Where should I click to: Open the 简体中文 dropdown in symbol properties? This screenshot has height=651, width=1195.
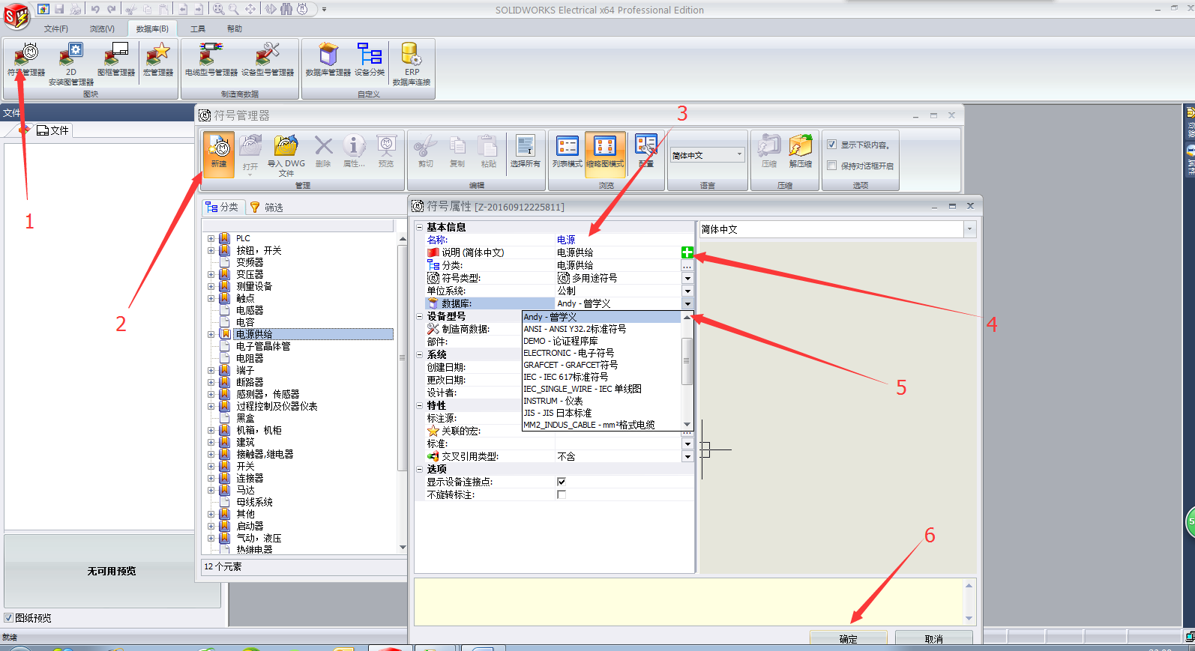tap(970, 229)
